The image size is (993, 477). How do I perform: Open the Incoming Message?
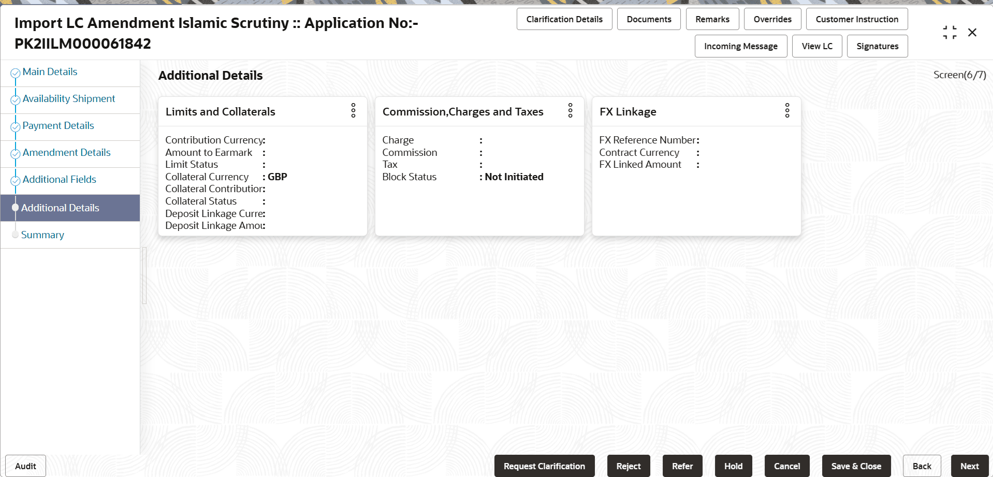(x=741, y=46)
